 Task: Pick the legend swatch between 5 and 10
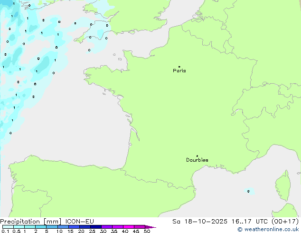[52, 227]
